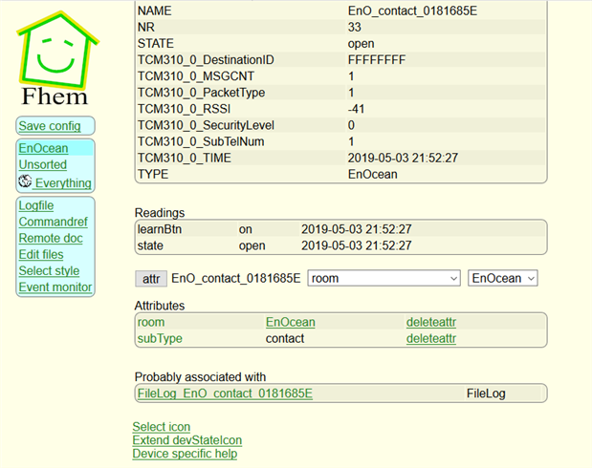
Task: Click deleteattr for room attribute
Action: pos(431,323)
